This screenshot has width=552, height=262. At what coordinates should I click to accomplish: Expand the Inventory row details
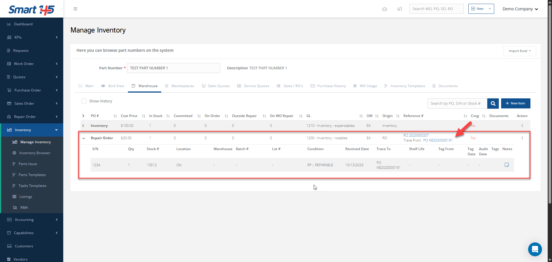[83, 126]
